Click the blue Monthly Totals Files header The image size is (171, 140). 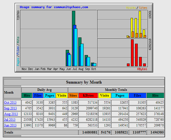(137, 96)
